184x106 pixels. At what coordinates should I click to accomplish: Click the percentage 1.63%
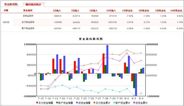pos(163,22)
